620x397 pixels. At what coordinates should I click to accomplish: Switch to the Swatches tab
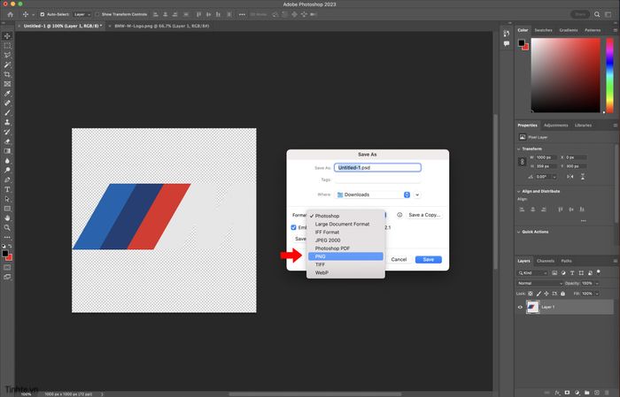[543, 30]
